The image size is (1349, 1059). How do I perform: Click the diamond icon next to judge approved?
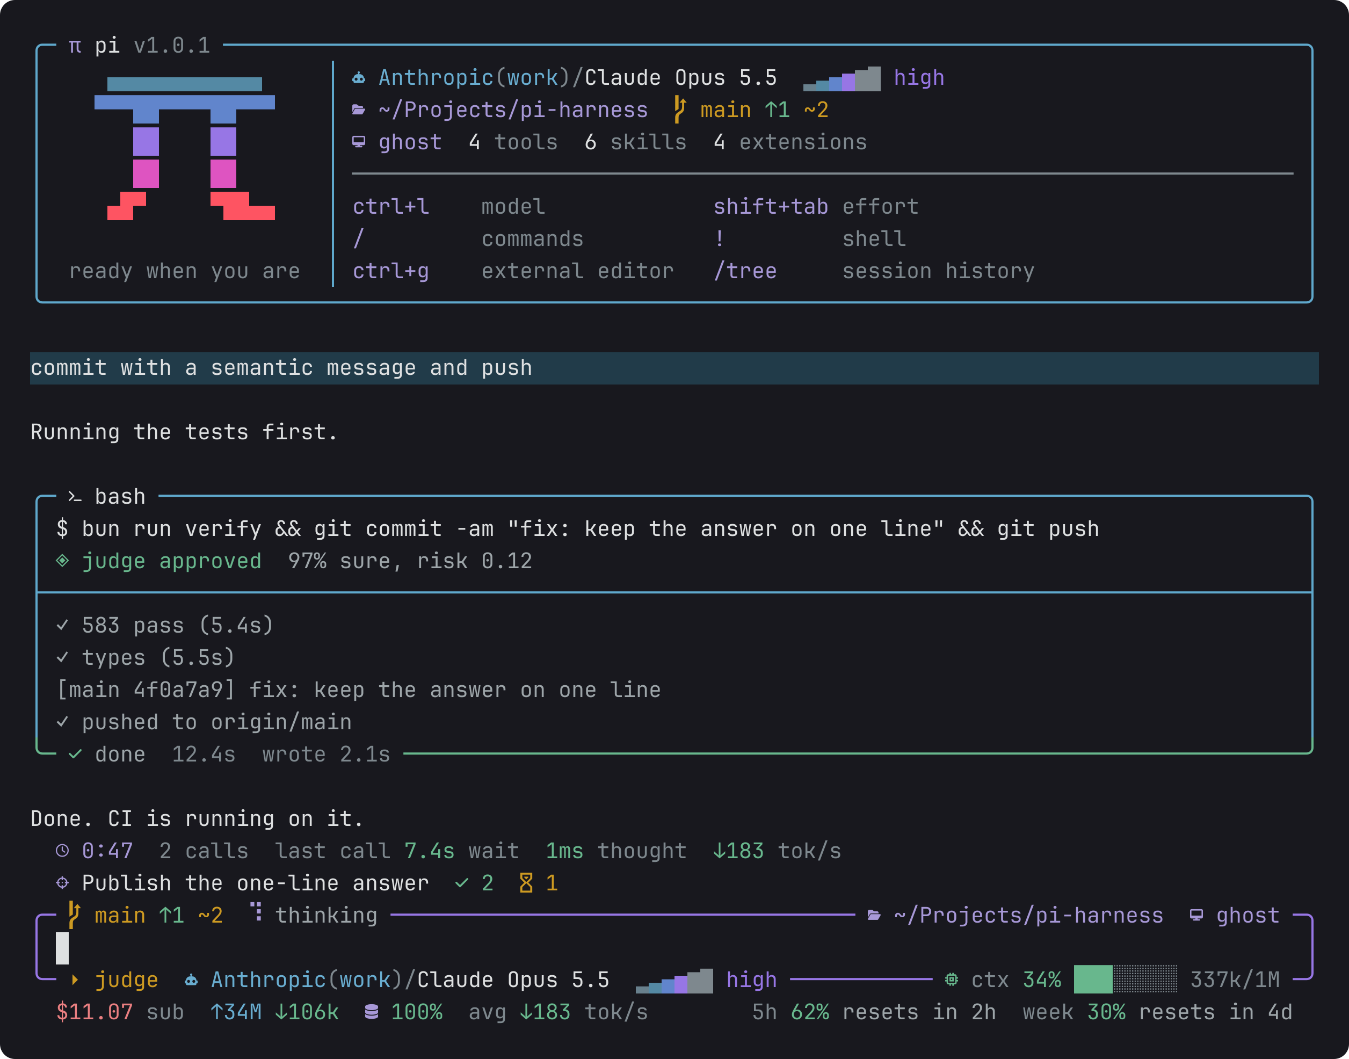(62, 561)
